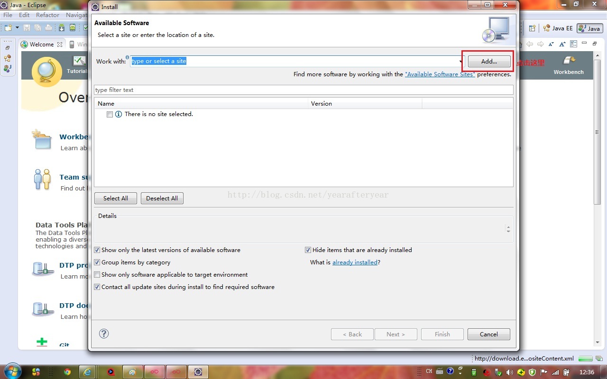Click the Restore icon in left trim stack
Viewport: 607px width, 379px height.
(x=8, y=48)
